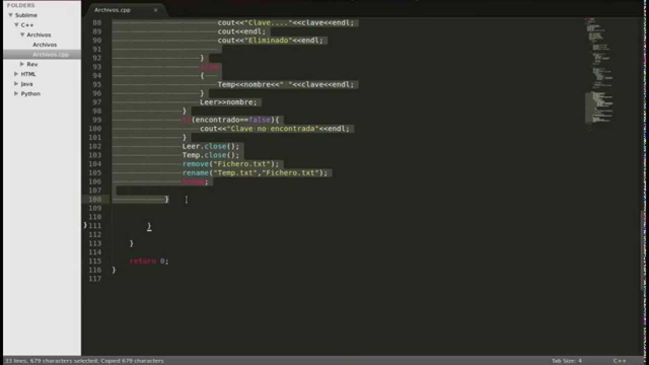Click the selection status message in status bar

(x=84, y=360)
